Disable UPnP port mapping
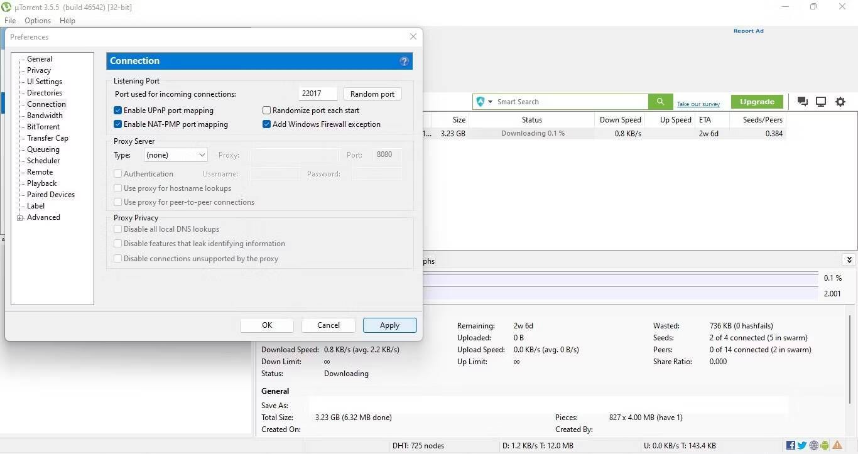Screen dimensions: 858x454 [x=117, y=110]
